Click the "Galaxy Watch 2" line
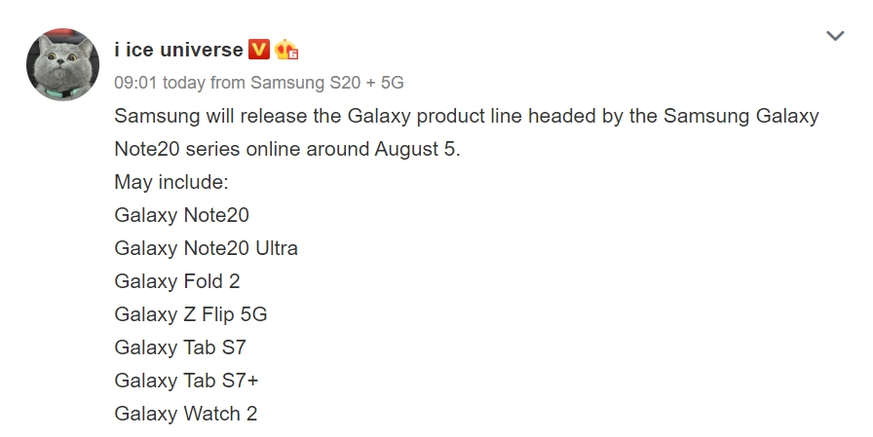 click(185, 414)
